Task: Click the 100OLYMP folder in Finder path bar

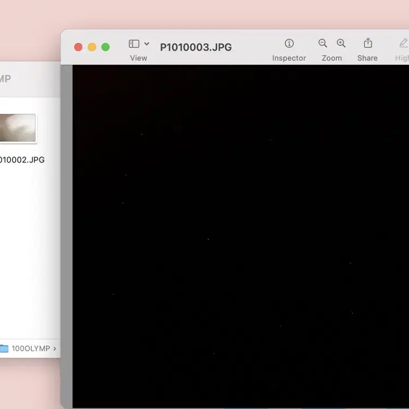Action: pyautogui.click(x=28, y=349)
